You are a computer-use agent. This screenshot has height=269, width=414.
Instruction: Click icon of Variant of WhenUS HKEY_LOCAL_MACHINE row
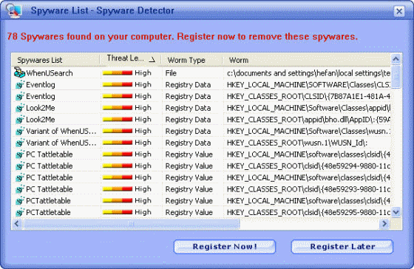pos(20,132)
